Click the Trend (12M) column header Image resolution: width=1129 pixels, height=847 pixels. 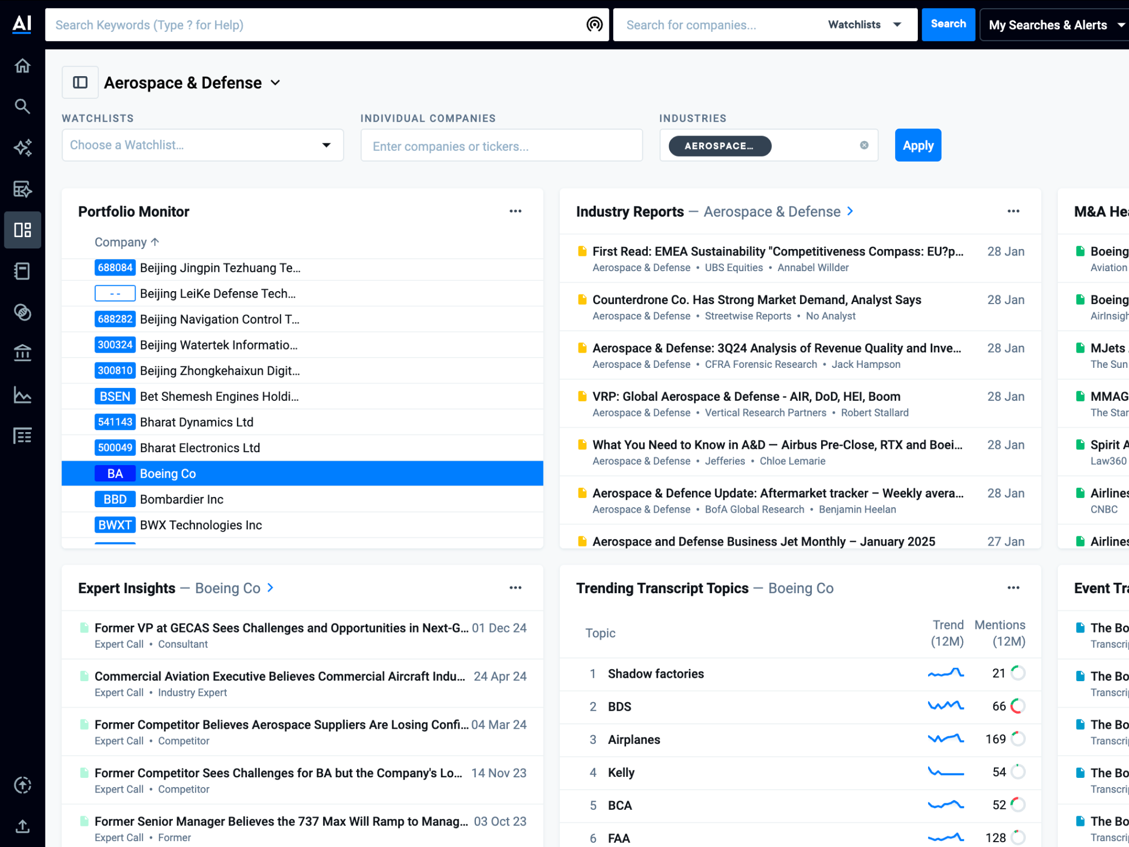click(947, 633)
